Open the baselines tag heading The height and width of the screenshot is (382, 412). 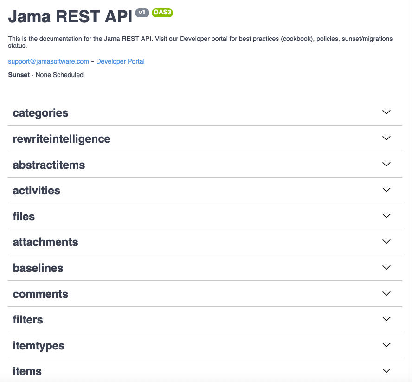pos(38,268)
